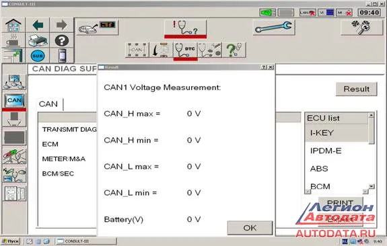Click the Result button

pyautogui.click(x=357, y=89)
